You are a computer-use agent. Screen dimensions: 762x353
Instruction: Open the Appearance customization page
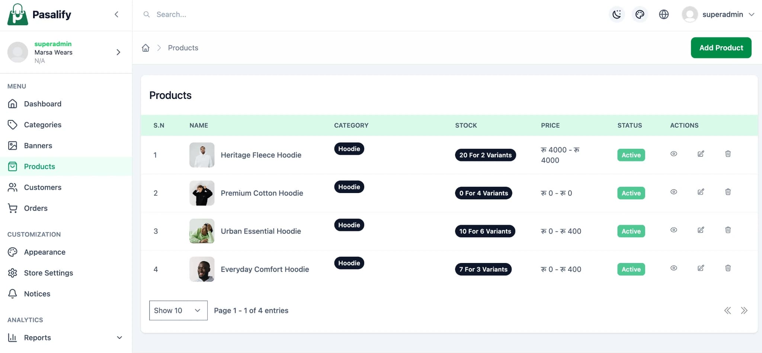point(66,252)
